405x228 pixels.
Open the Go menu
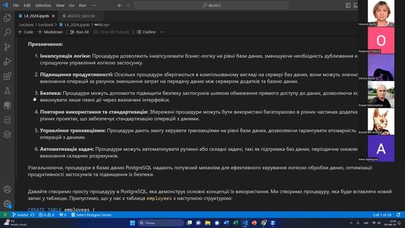(72, 6)
